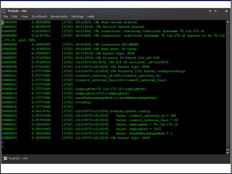Viewport: 232px width, 174px height.
Task: Click the vertical scrollbar track
Action: coord(228,86)
